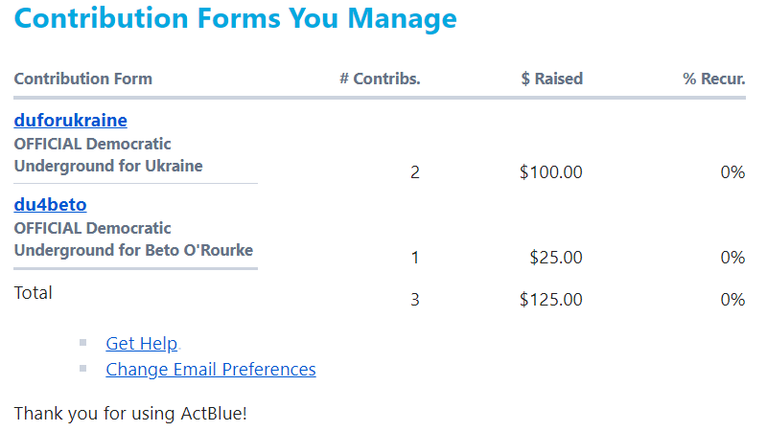Viewport: 767px width, 431px height.
Task: Click the $25.00 raised amount
Action: point(556,257)
